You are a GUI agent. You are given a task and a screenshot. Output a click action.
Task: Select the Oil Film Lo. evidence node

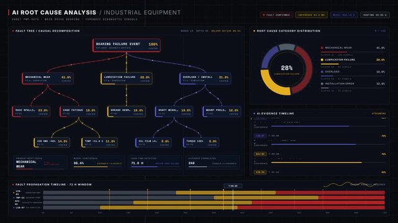(153, 142)
